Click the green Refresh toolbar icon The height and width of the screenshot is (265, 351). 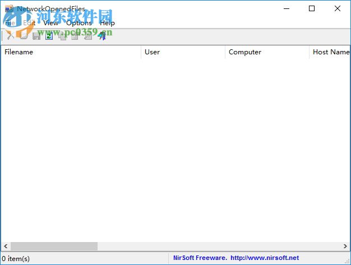[x=49, y=36]
